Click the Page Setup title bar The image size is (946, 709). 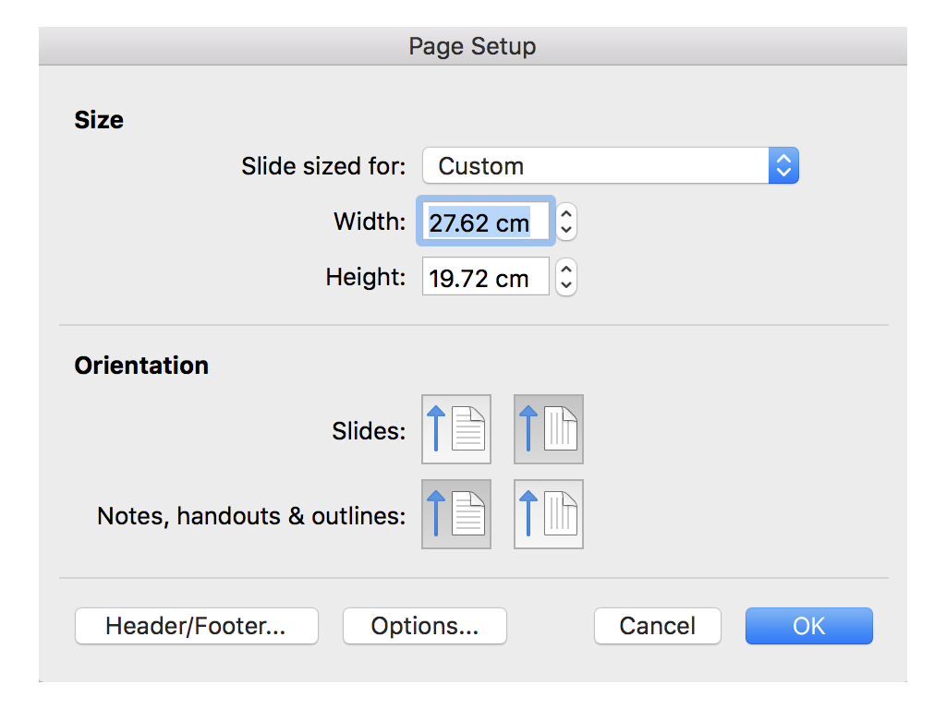point(472,46)
